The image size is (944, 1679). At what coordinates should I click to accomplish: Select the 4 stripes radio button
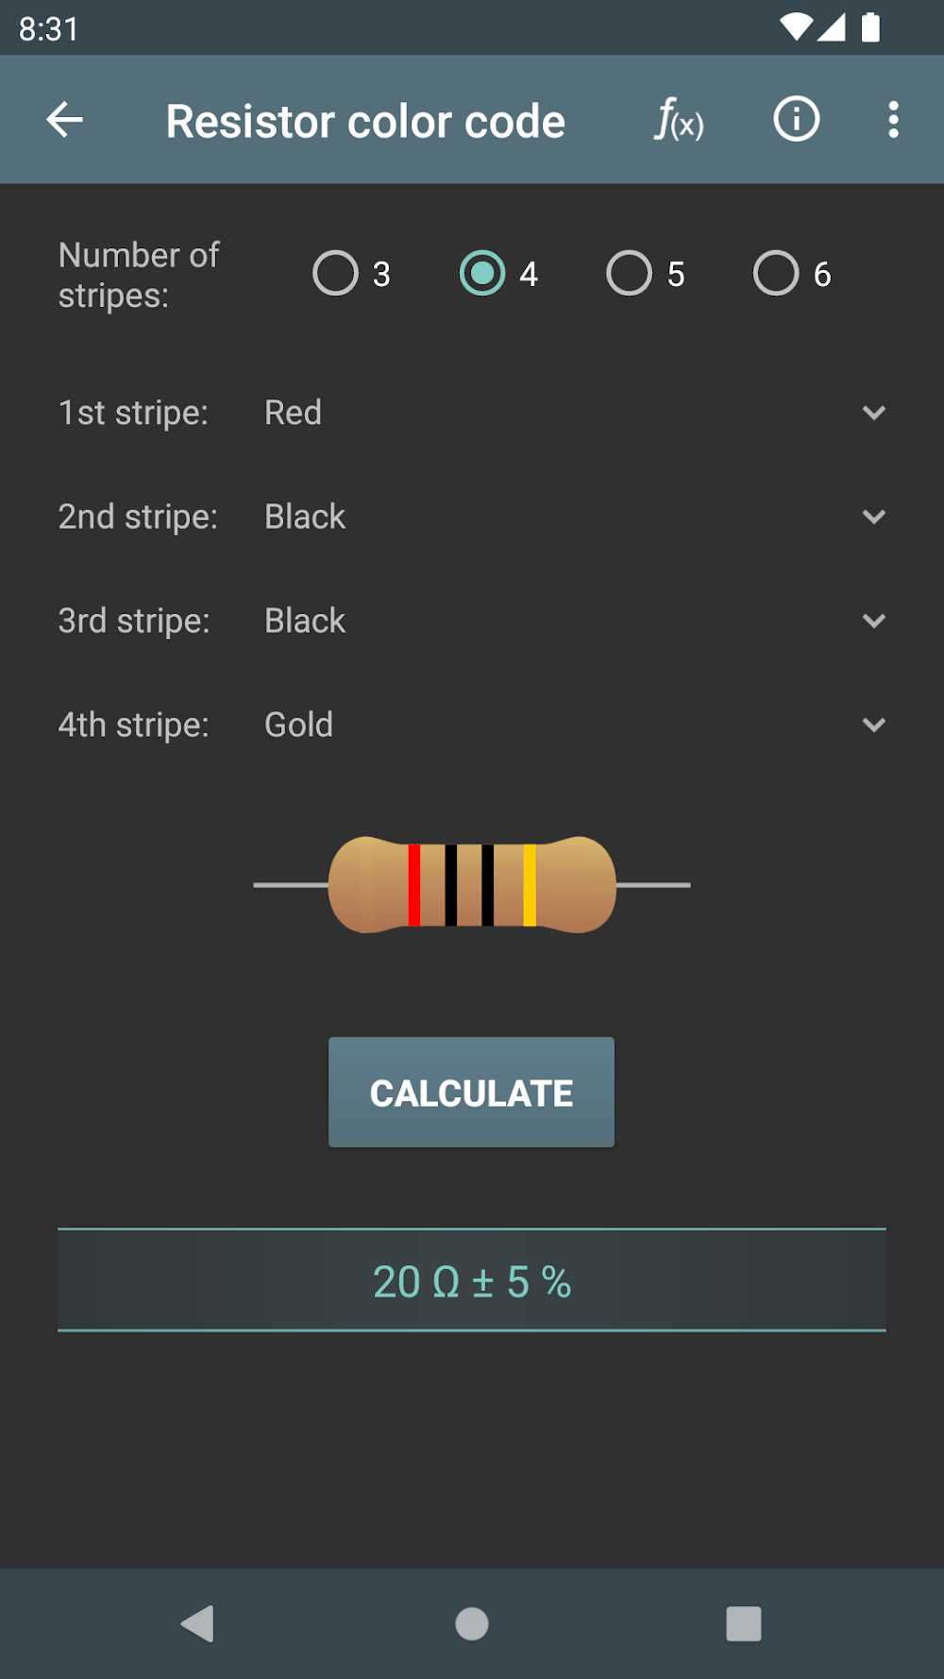coord(482,274)
